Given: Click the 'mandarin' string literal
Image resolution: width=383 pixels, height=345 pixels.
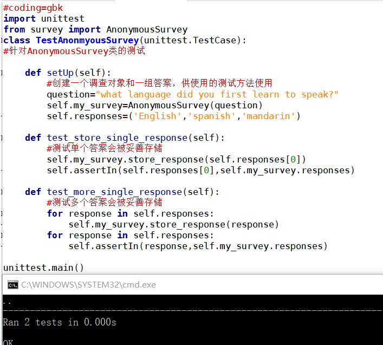Looking at the screenshot, I should tap(269, 116).
